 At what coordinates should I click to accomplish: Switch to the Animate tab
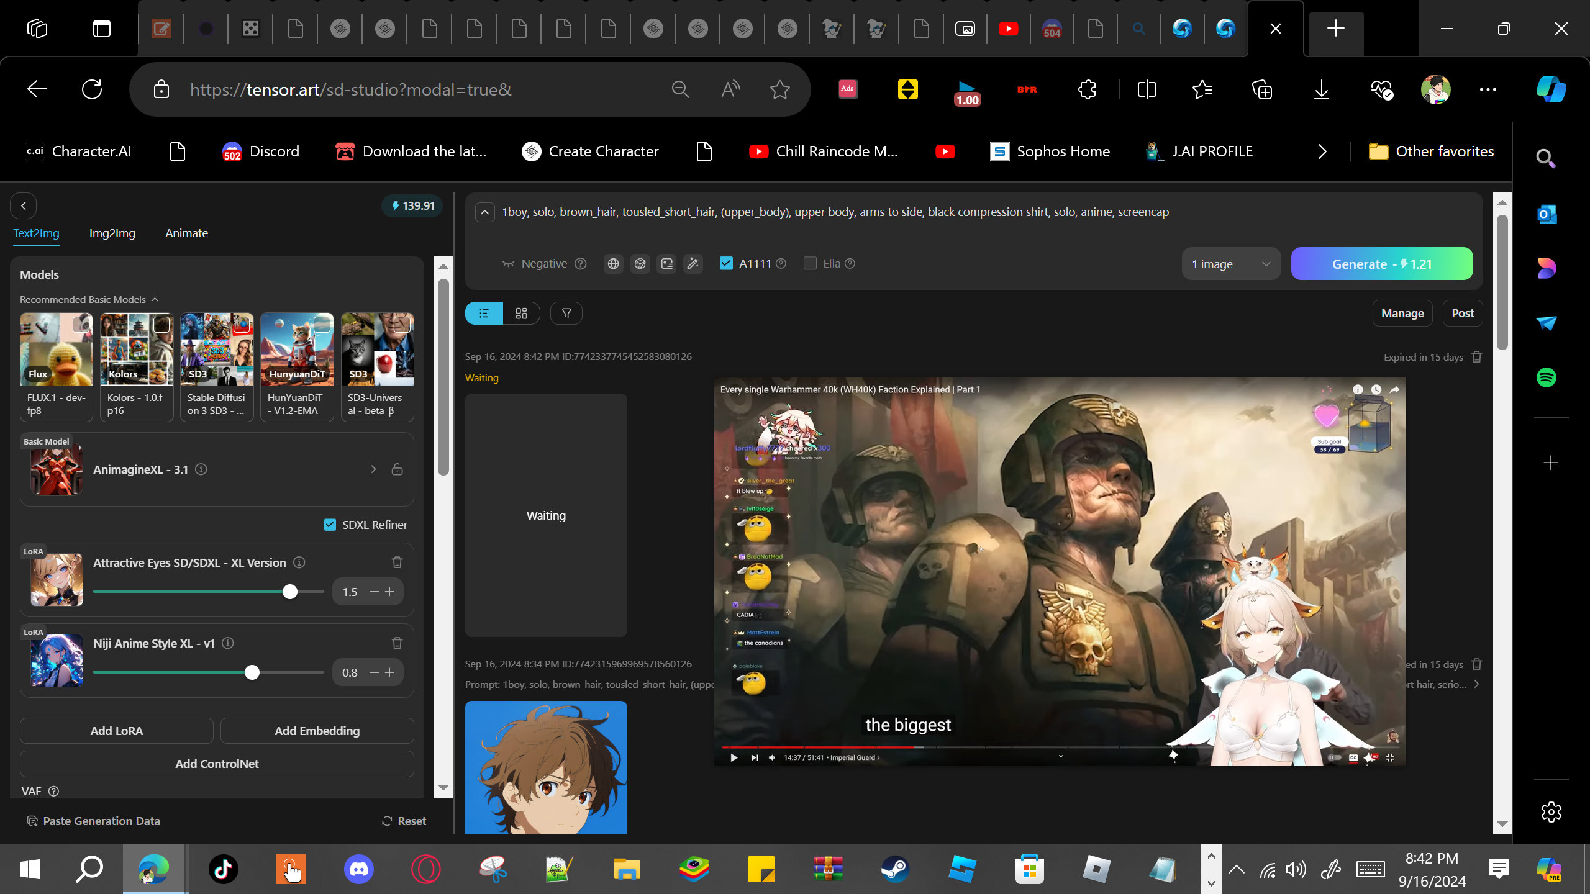click(186, 233)
